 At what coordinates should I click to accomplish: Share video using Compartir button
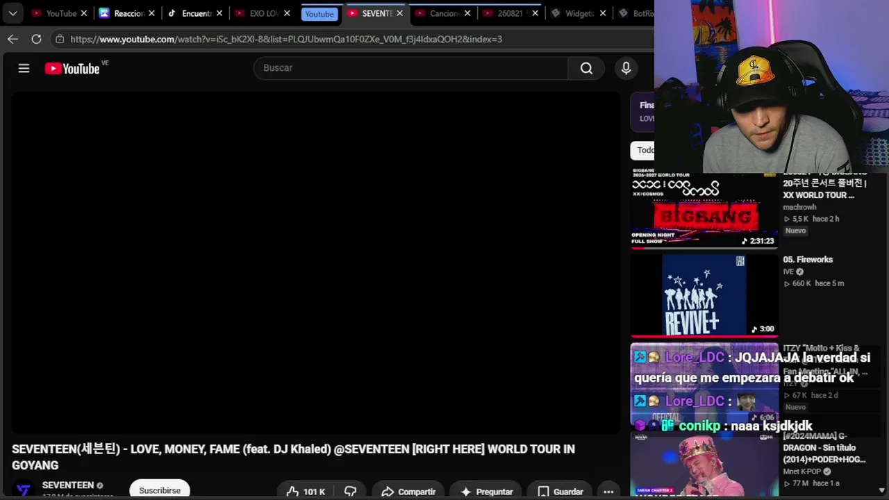[408, 491]
